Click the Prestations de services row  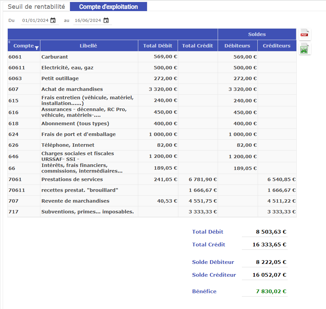[72, 179]
